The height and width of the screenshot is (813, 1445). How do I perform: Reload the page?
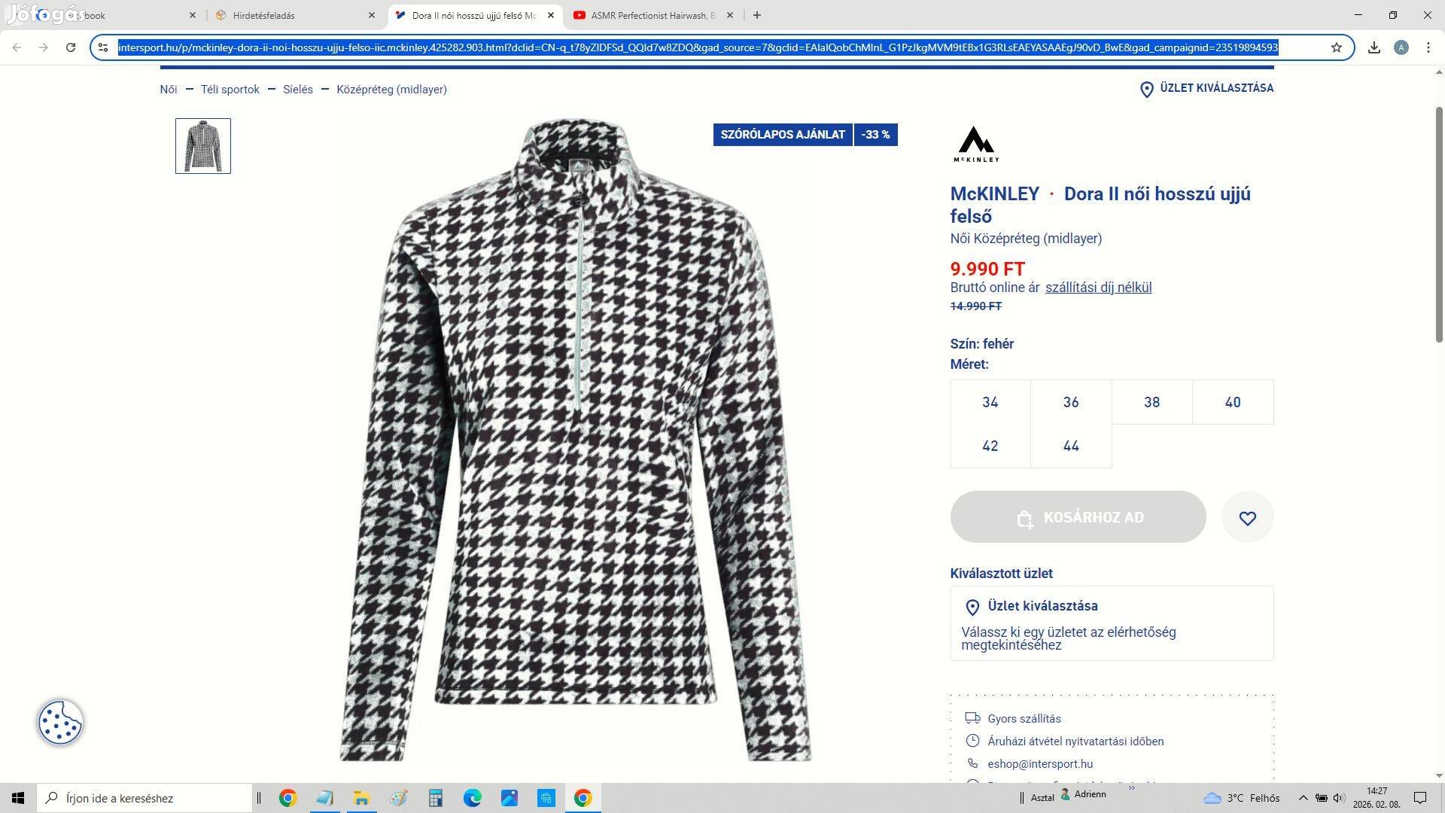[x=71, y=47]
